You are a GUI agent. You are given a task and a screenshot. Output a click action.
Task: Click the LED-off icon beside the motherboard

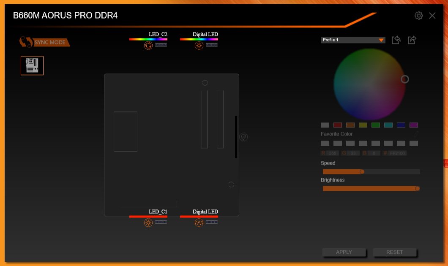[243, 137]
